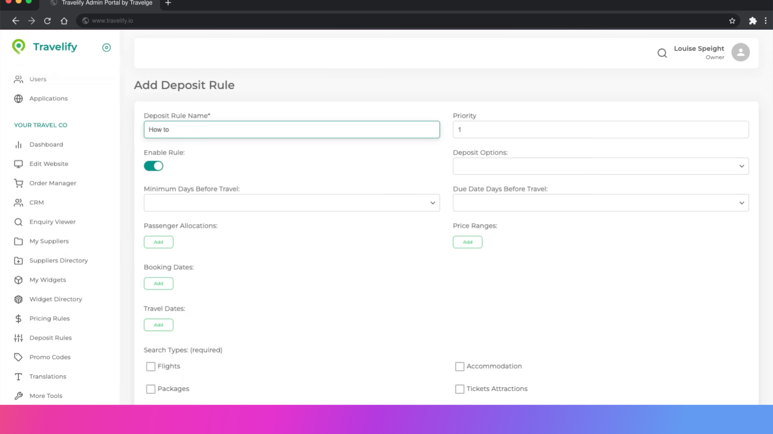773x434 pixels.
Task: Click the sidebar collapse target icon
Action: [106, 47]
